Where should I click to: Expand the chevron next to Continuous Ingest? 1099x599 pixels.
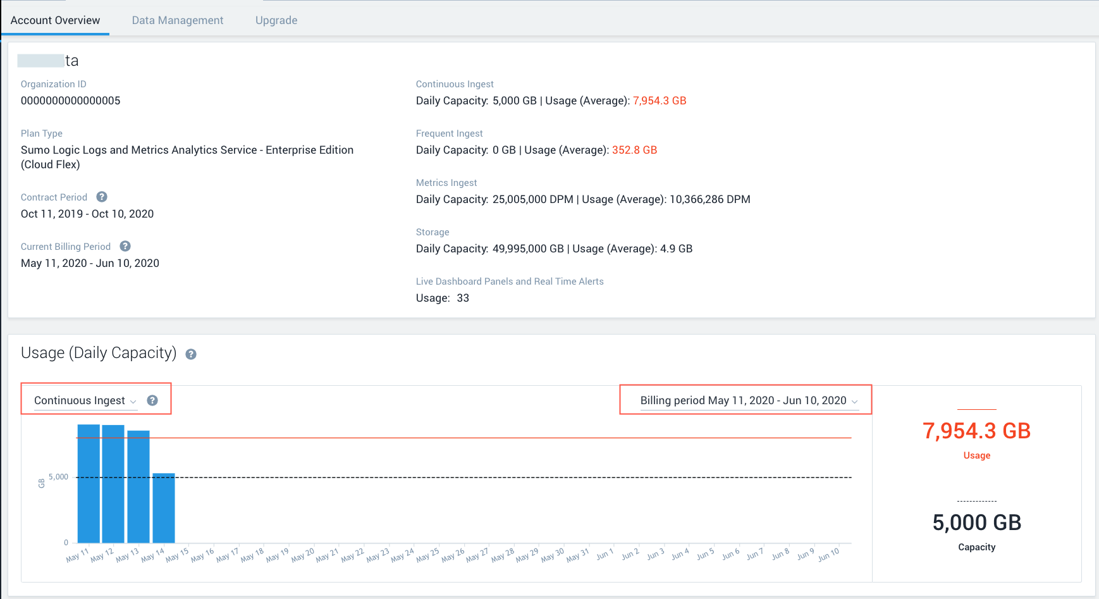point(133,401)
